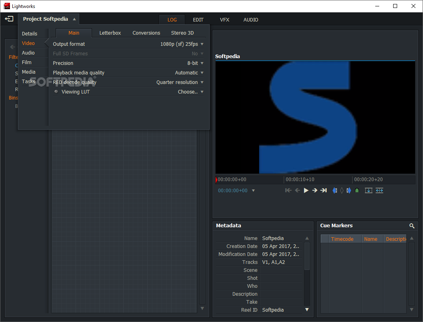Click cue markers scroll down arrow

(411, 310)
